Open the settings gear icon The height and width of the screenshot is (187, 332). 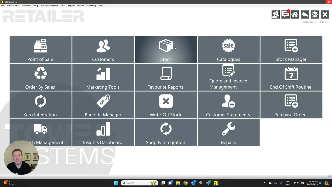click(x=315, y=15)
